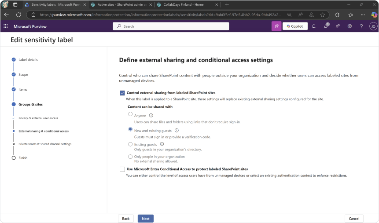Open the browser profile avatar
The image size is (379, 223).
tap(5, 4)
